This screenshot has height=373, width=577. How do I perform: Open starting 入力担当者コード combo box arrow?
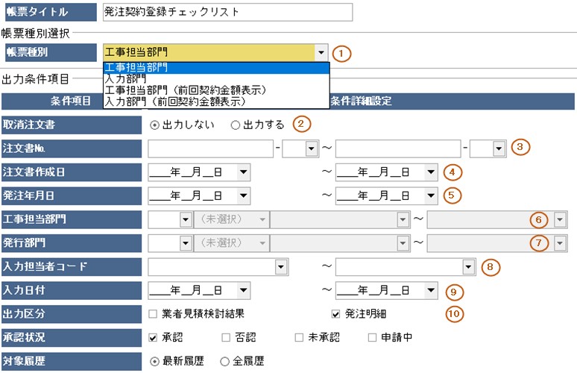(x=280, y=266)
